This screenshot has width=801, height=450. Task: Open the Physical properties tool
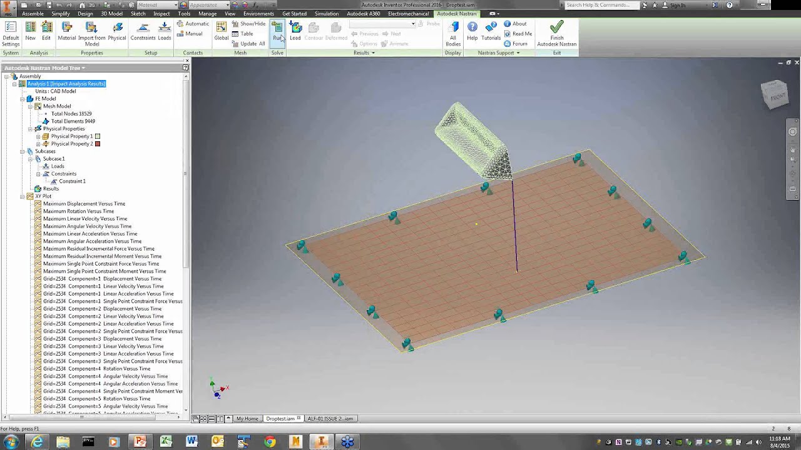click(117, 31)
